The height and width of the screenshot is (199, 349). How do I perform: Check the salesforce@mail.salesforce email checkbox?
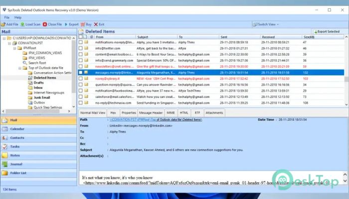(81, 97)
